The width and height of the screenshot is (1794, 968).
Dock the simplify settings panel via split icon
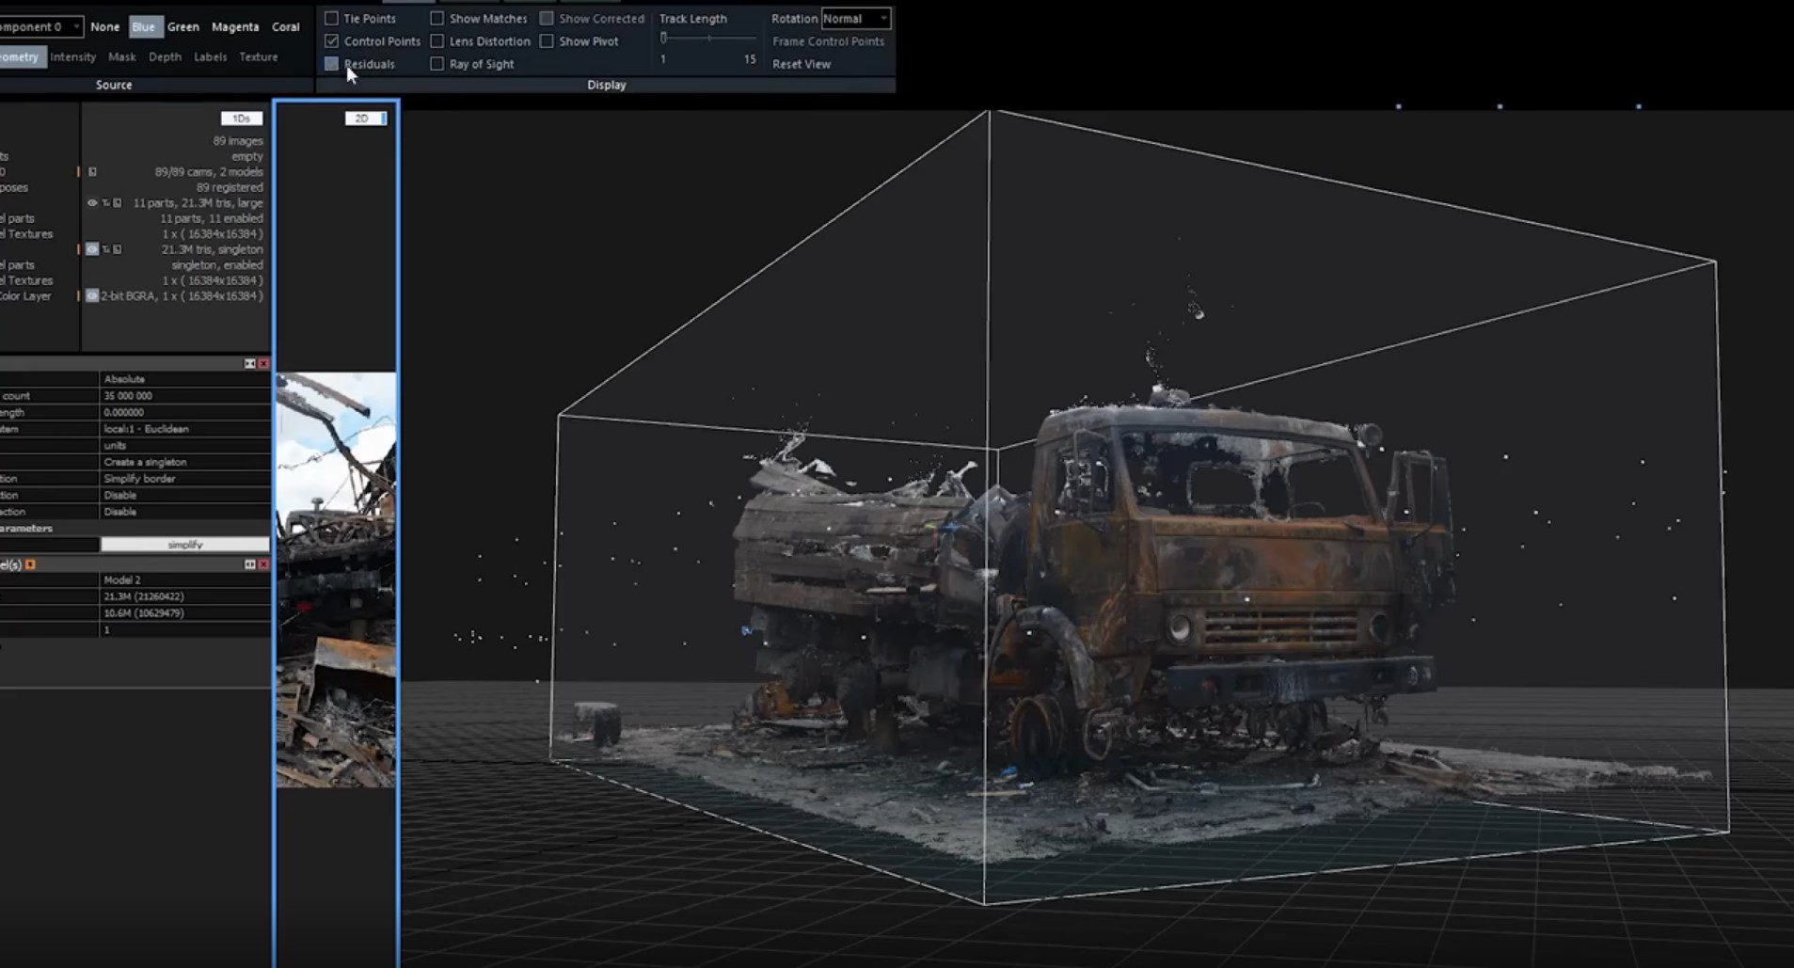coord(249,364)
